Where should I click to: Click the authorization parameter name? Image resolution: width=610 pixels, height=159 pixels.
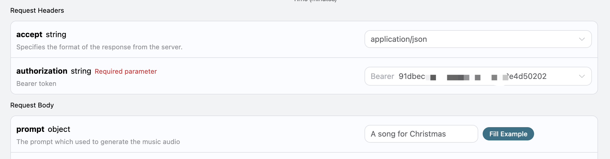[42, 71]
